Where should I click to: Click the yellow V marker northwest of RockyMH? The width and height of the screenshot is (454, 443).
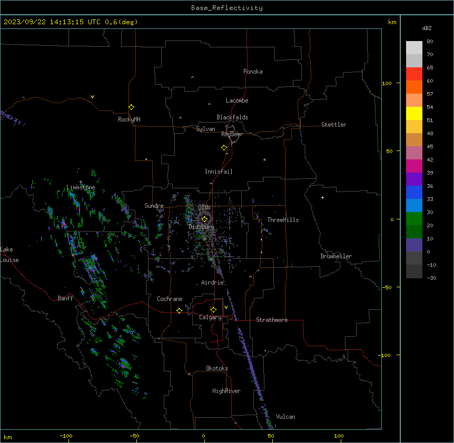click(x=92, y=97)
